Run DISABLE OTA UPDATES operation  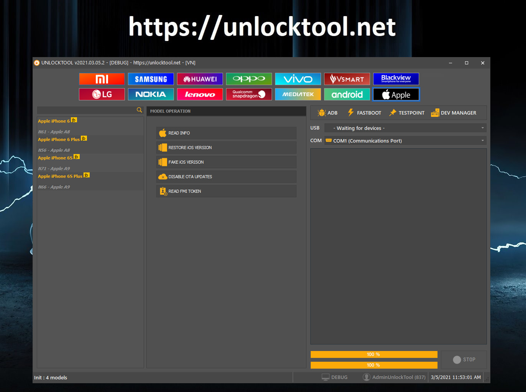coord(226,177)
